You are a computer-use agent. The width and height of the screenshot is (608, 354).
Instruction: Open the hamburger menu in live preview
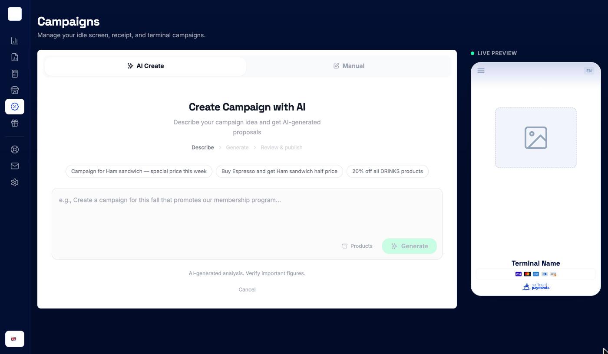[x=481, y=71]
